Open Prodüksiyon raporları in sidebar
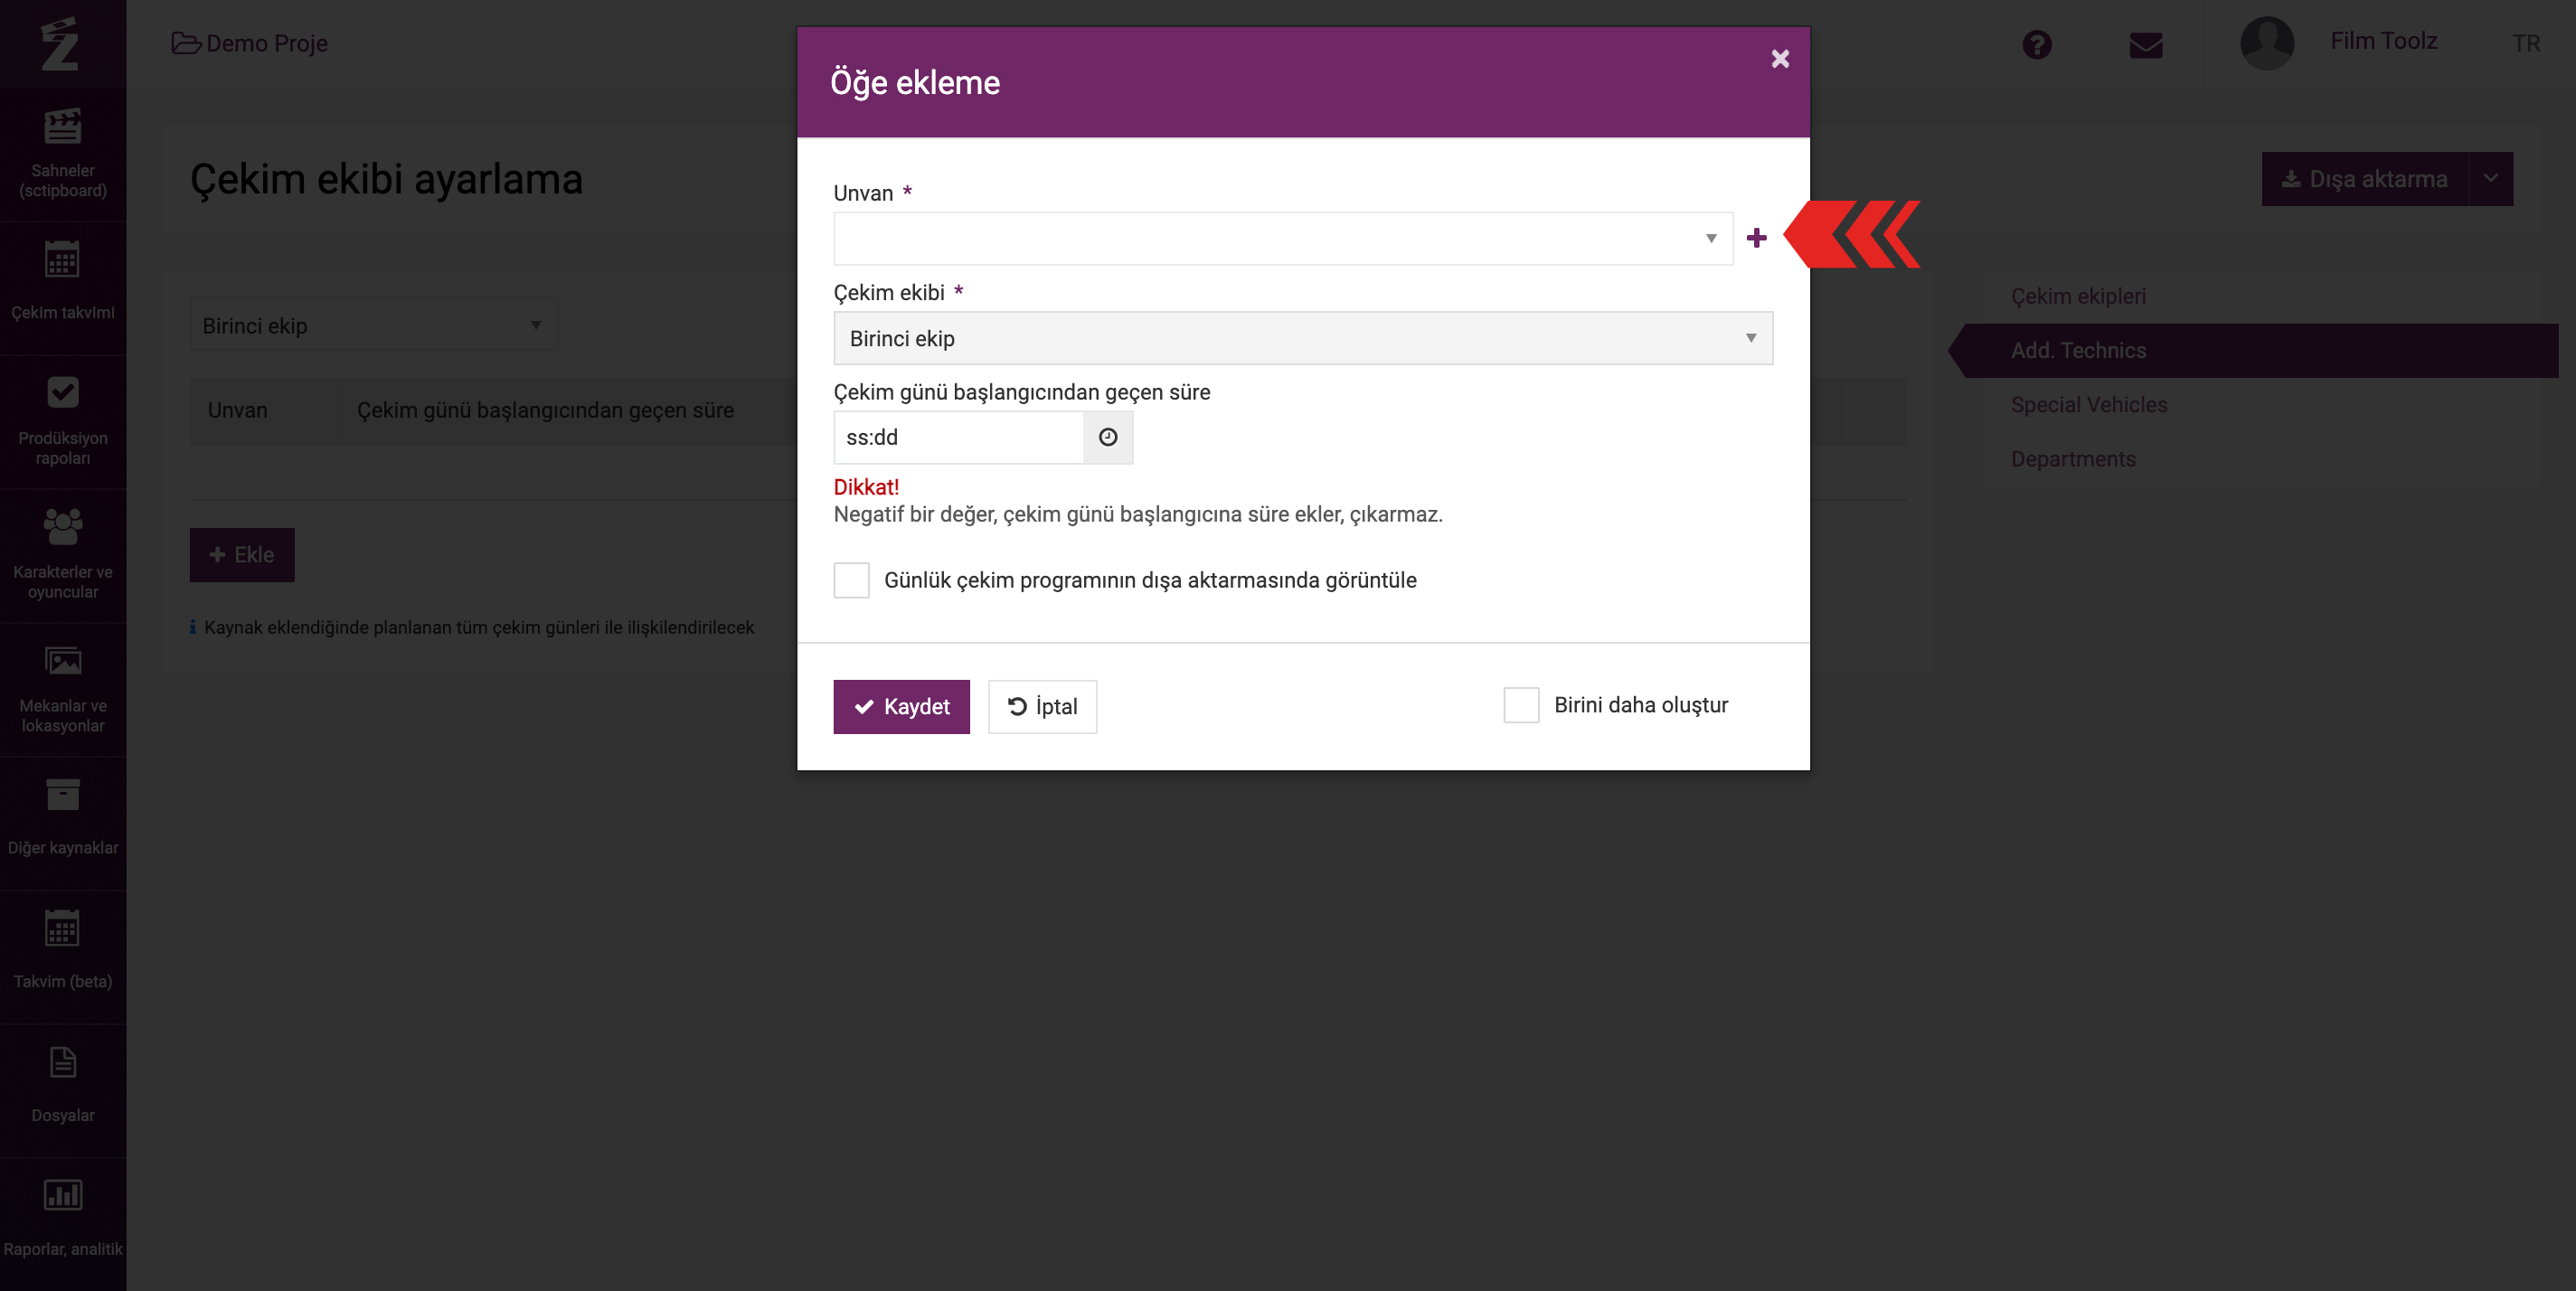Screen dimensions: 2576x1291 click(63, 422)
